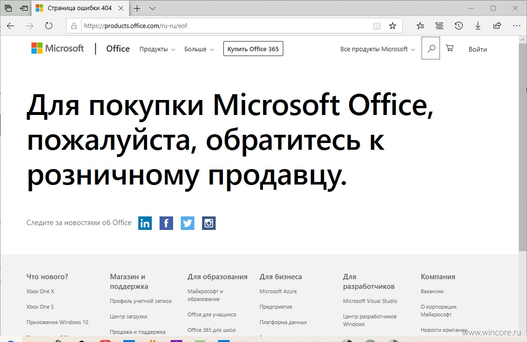Show tab previews chevron
The height and width of the screenshot is (342, 527).
click(x=152, y=8)
